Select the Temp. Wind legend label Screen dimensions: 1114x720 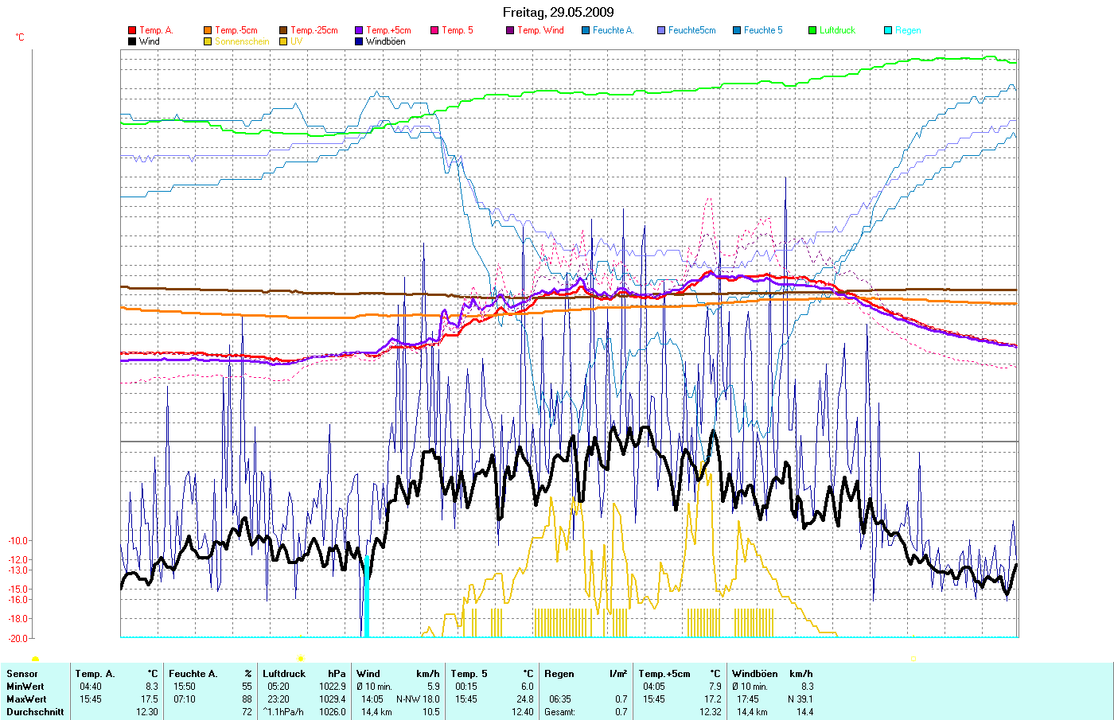[540, 31]
